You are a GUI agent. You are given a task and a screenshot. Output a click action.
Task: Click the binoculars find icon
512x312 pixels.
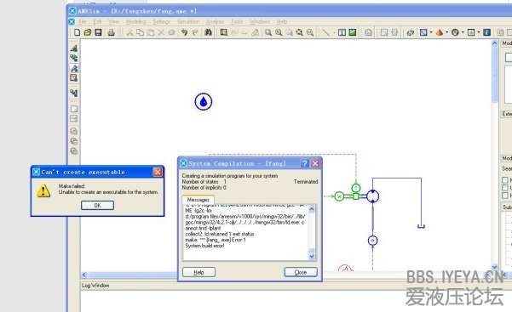point(208,32)
